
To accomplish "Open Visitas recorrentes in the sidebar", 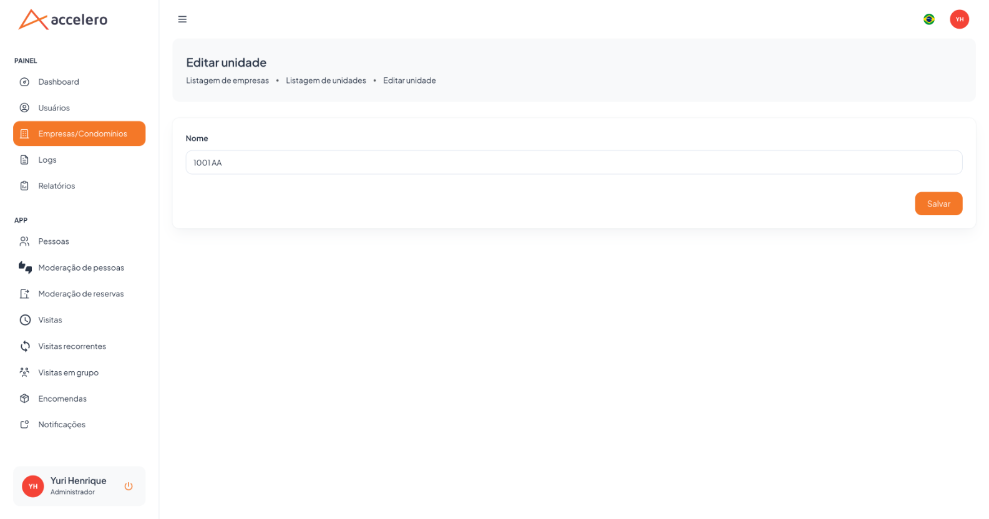I will coord(79,346).
